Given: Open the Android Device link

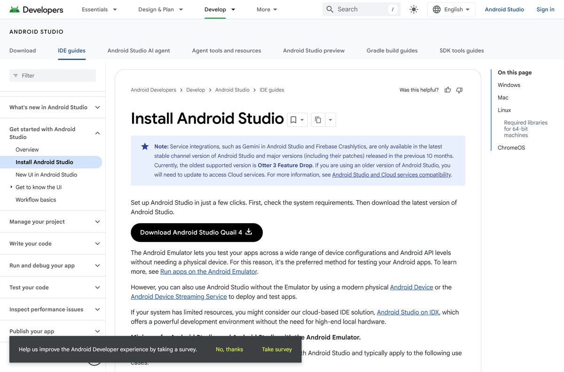Looking at the screenshot, I should (411, 287).
